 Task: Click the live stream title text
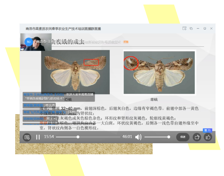coord(63,28)
